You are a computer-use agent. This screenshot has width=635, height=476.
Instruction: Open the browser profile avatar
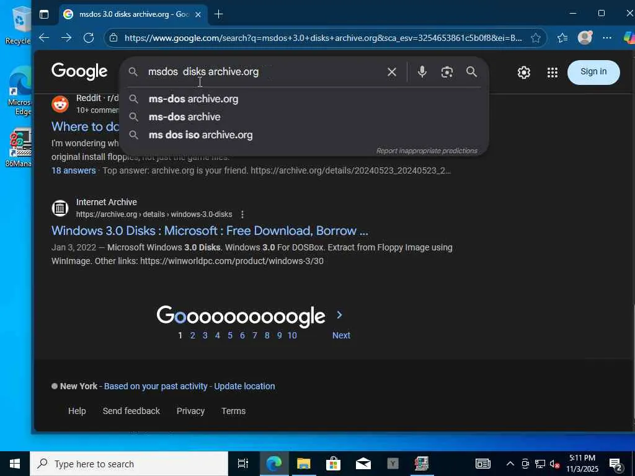(585, 38)
